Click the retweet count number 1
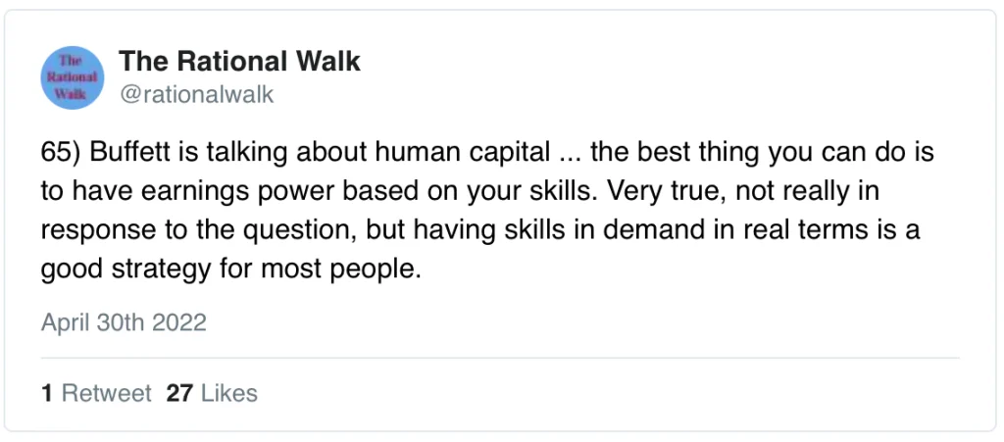 click(46, 394)
